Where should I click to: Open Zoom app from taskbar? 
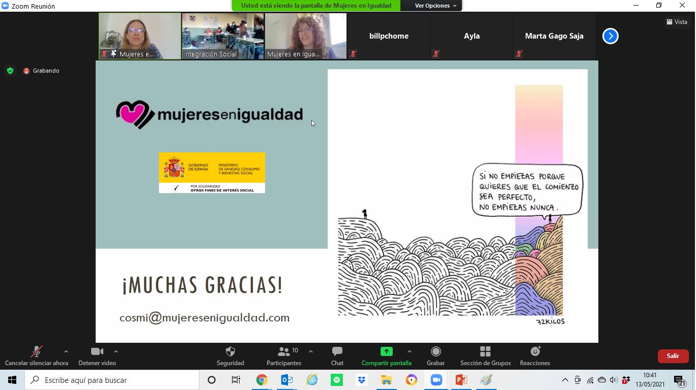tap(436, 380)
